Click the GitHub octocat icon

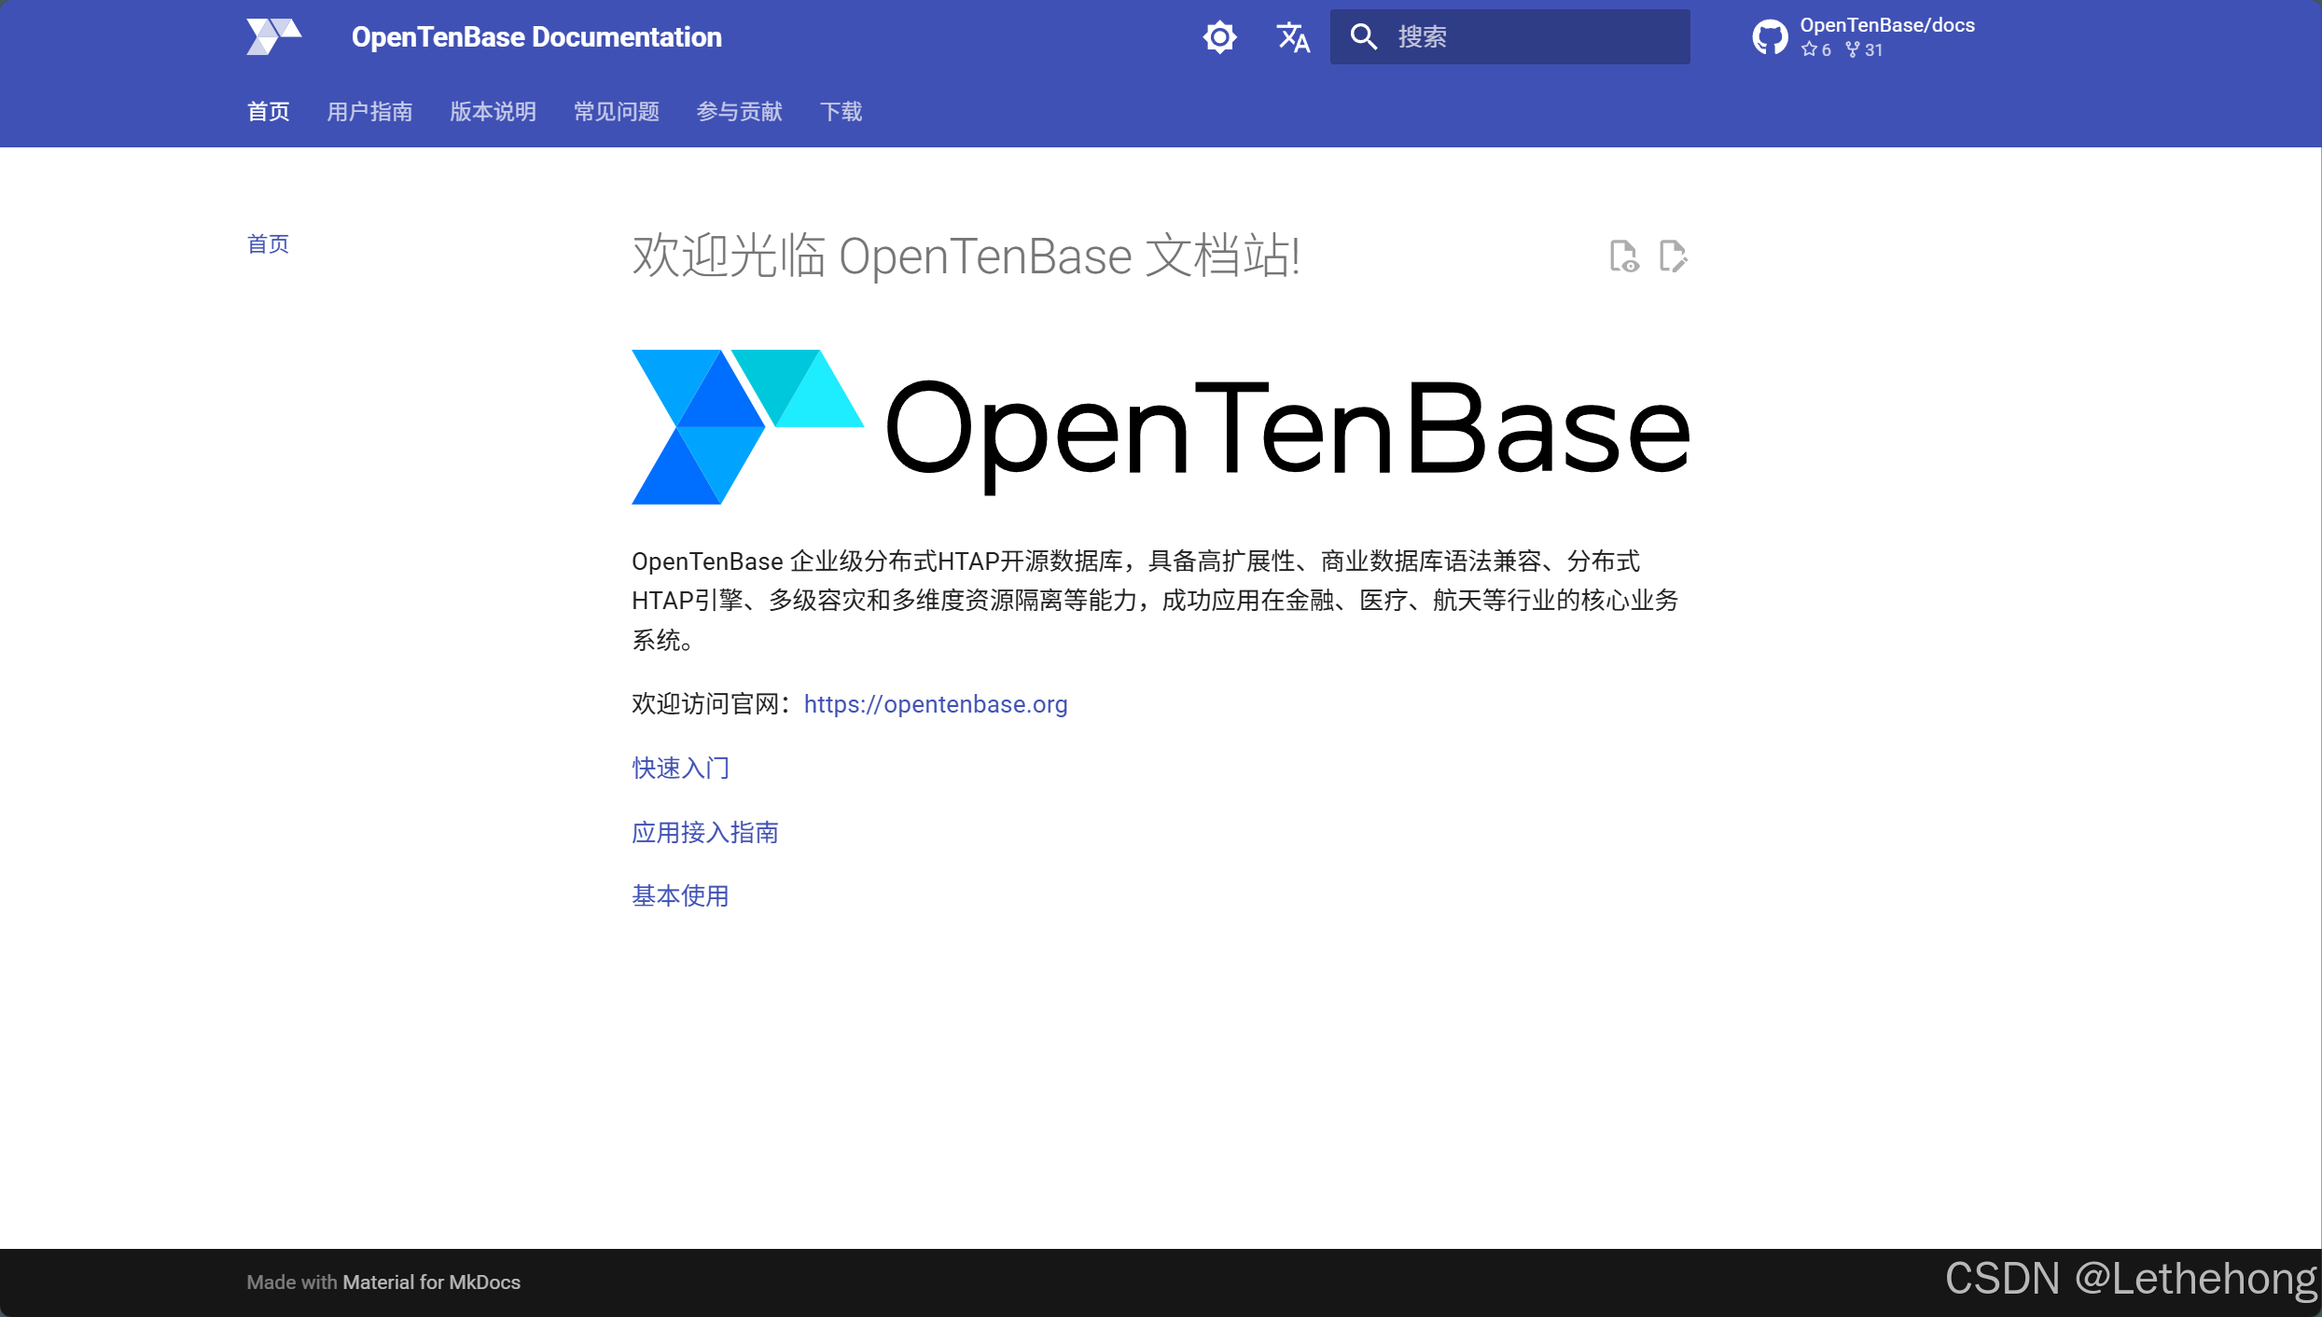[x=1770, y=37]
